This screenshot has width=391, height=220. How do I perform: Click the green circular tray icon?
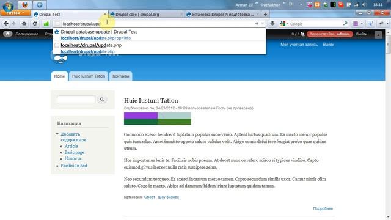tap(325, 5)
